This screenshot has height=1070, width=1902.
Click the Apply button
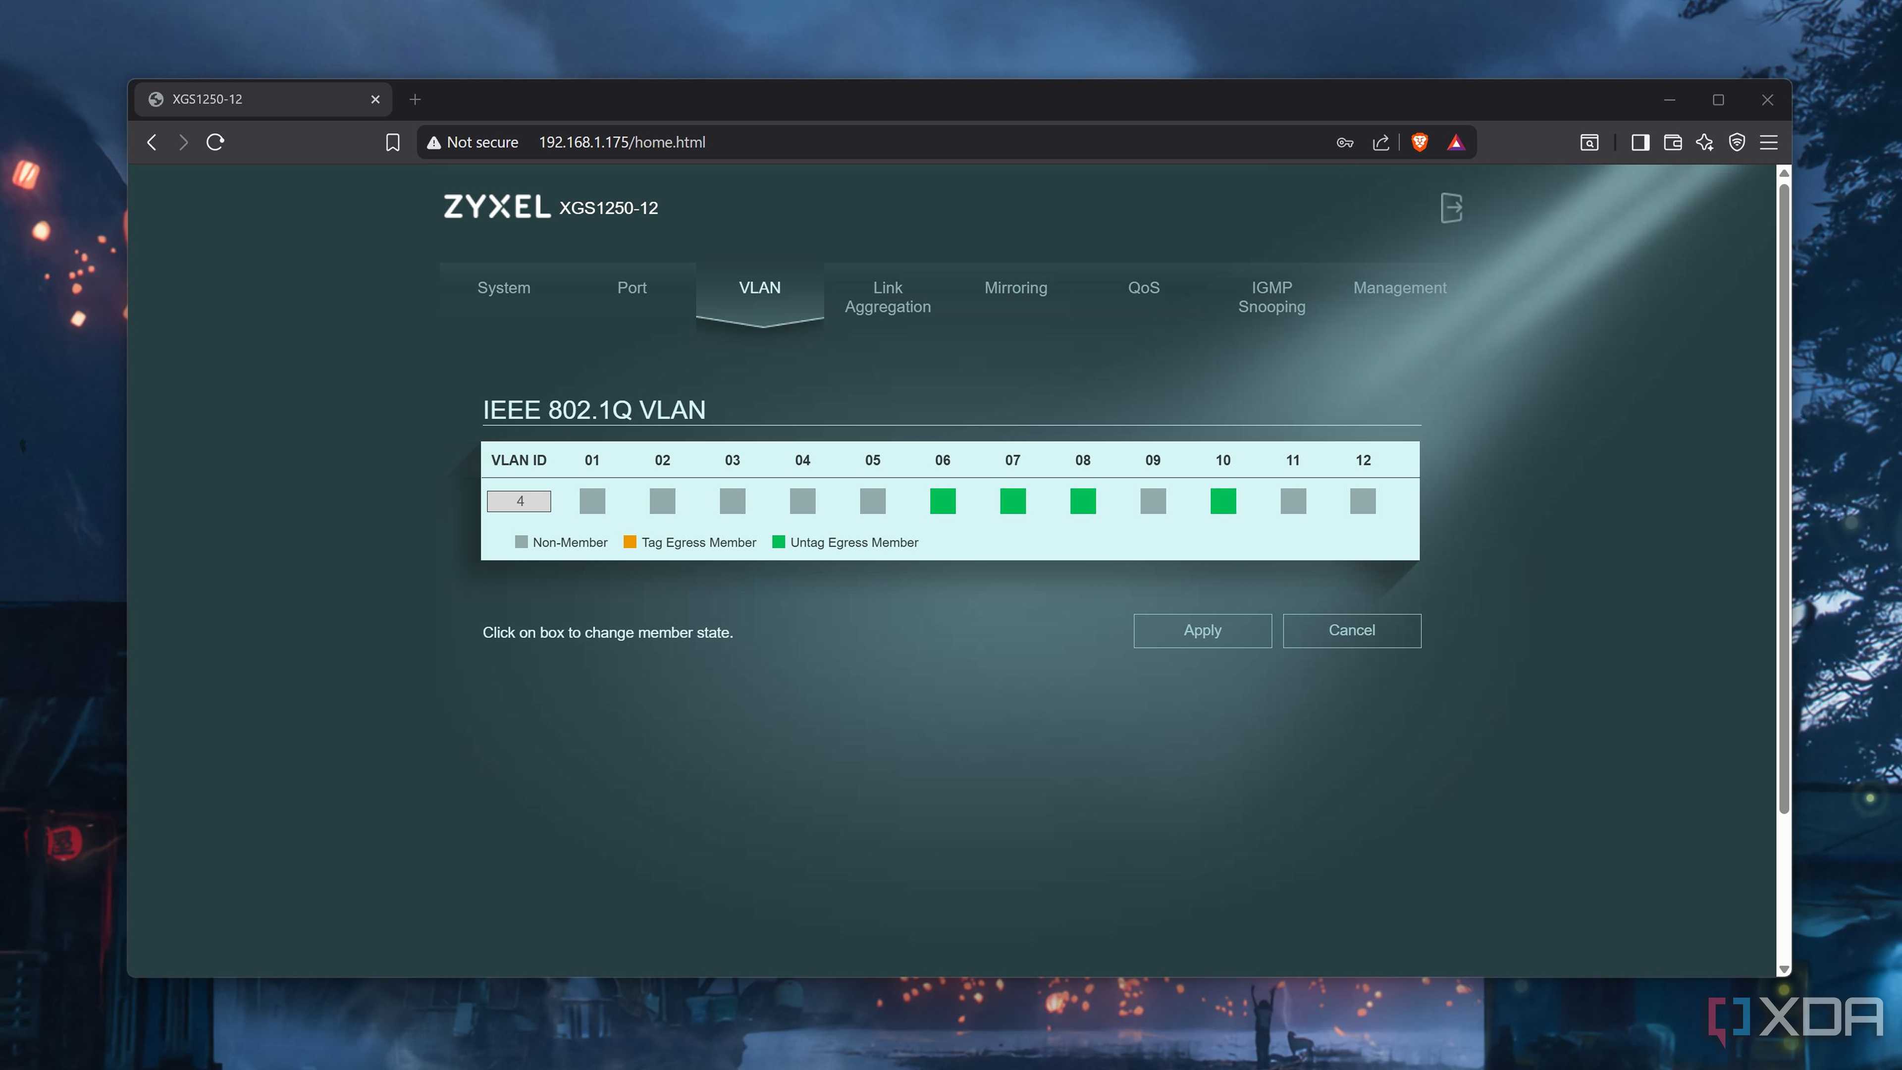coord(1203,631)
